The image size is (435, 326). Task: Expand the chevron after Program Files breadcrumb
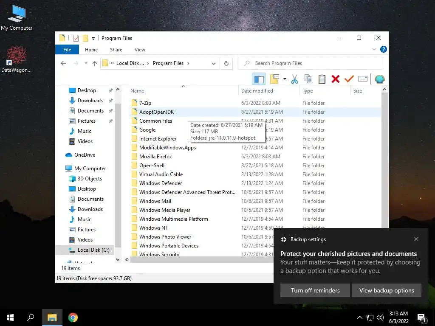coord(188,63)
